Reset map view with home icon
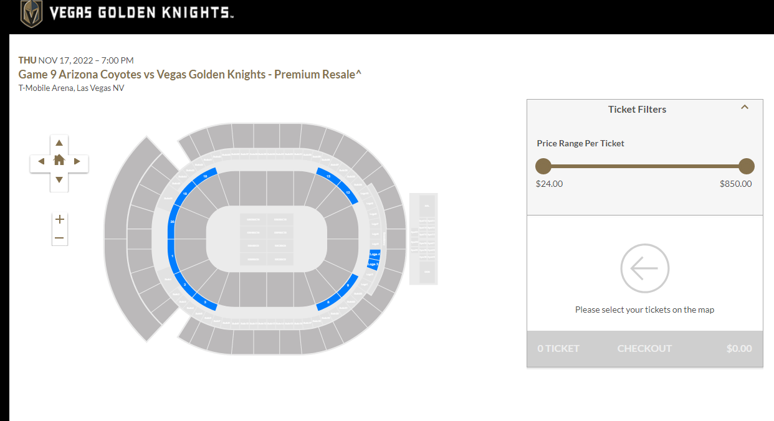The width and height of the screenshot is (774, 421). coord(59,160)
